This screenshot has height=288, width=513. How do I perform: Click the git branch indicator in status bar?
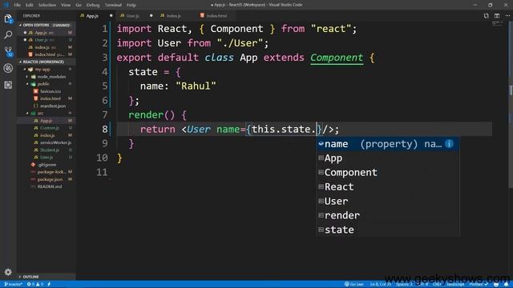click(x=13, y=285)
